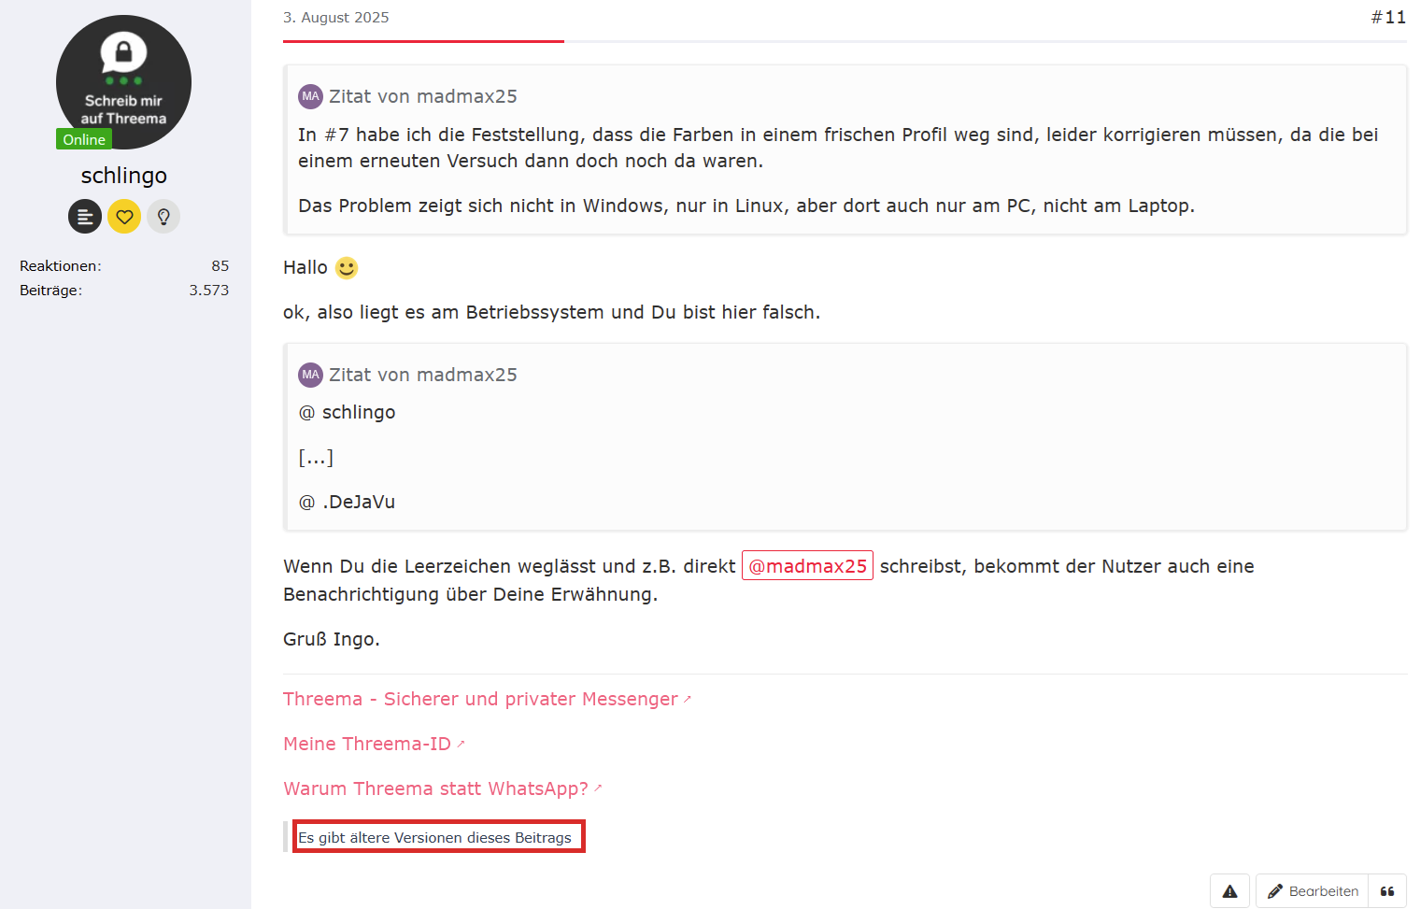This screenshot has width=1420, height=909.
Task: Click the @madmax25 mention
Action: (807, 566)
